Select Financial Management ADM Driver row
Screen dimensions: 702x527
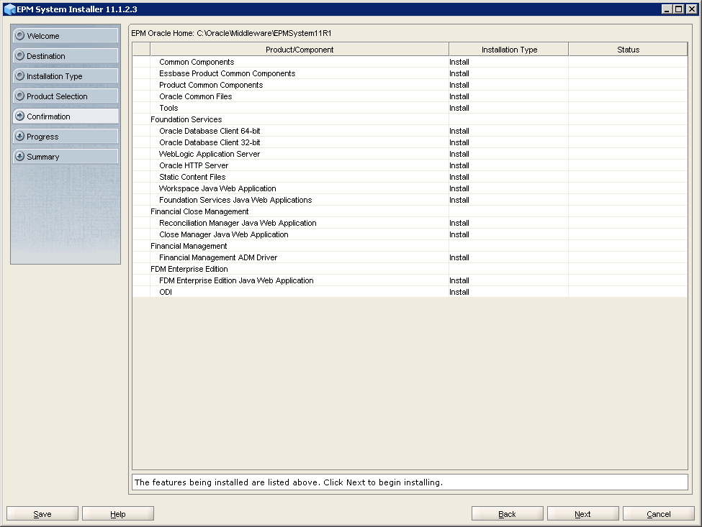[410, 257]
